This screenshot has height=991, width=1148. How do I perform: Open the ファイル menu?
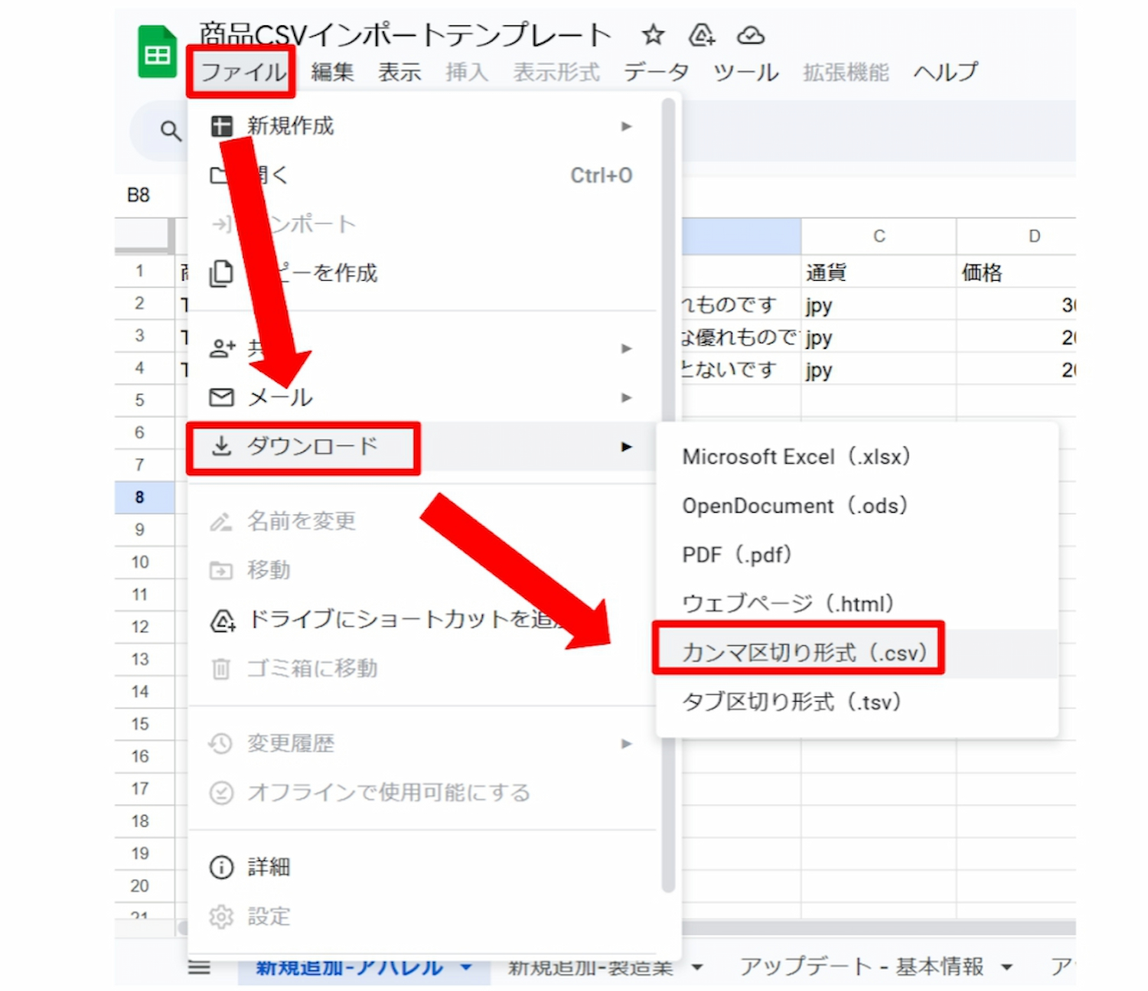242,72
